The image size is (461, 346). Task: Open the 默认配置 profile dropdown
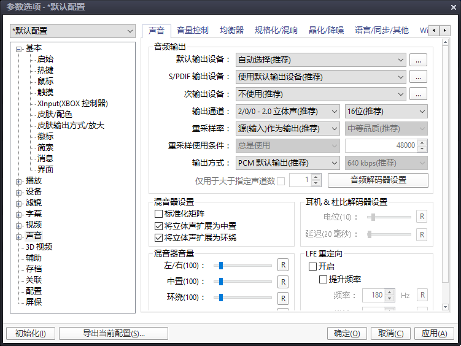click(72, 31)
